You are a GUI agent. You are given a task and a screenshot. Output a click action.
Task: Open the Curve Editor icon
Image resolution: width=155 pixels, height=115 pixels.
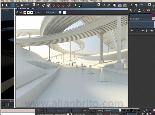pos(120,5)
